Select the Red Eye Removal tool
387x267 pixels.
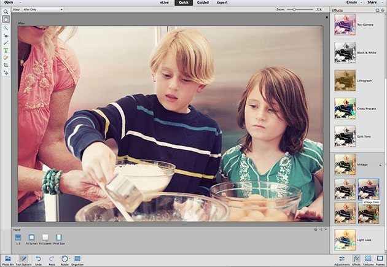(6, 35)
